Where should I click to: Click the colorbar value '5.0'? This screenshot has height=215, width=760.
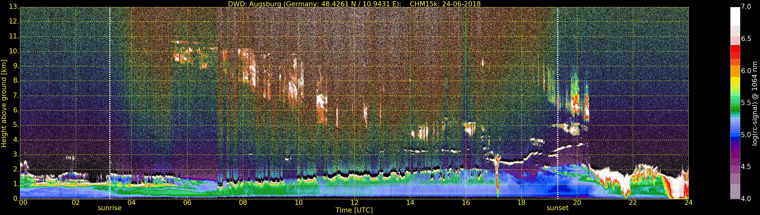746,135
